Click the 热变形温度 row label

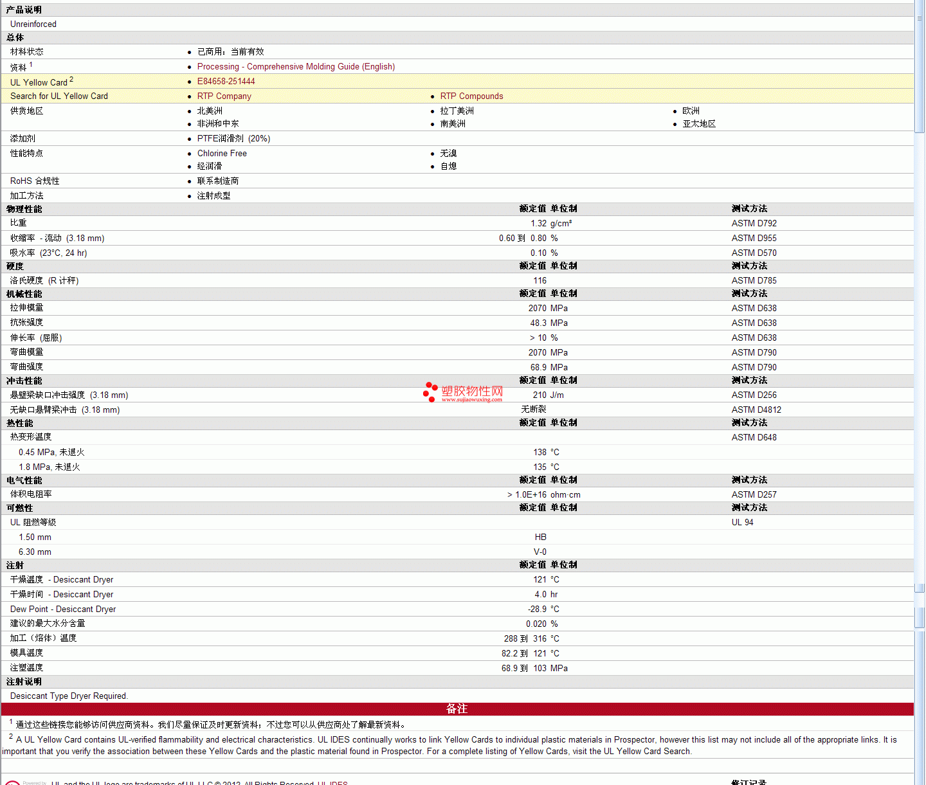pos(31,437)
